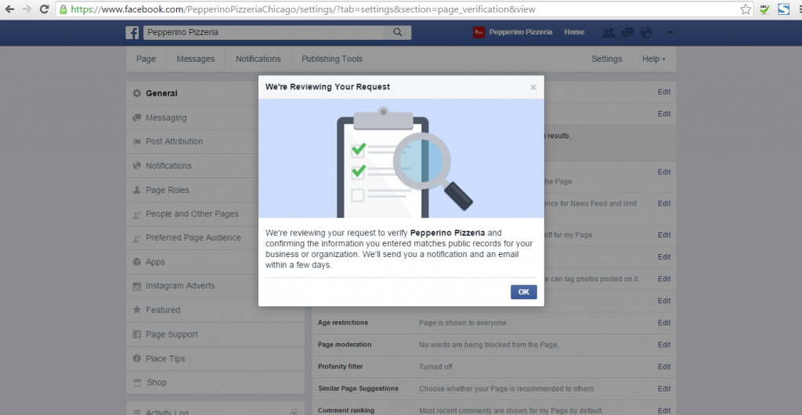Image resolution: width=802 pixels, height=415 pixels.
Task: Open the Settings tab
Action: 607,59
